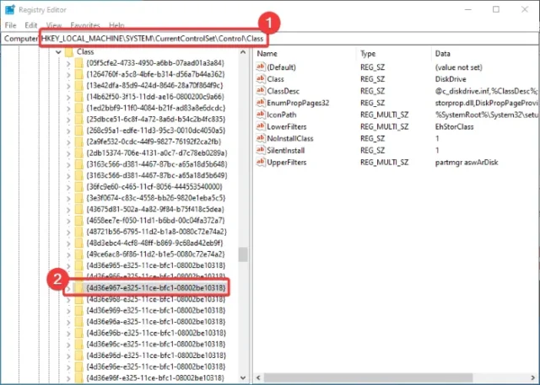Click the Registry Editor title bar icon

(10, 9)
